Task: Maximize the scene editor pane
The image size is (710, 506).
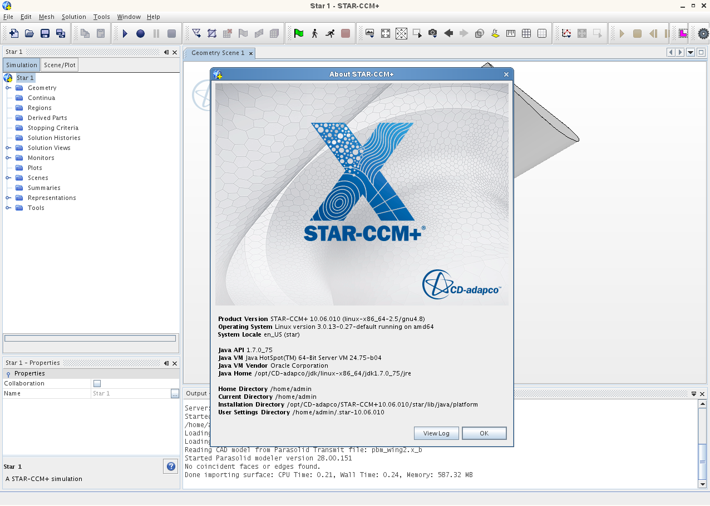Action: pyautogui.click(x=701, y=52)
